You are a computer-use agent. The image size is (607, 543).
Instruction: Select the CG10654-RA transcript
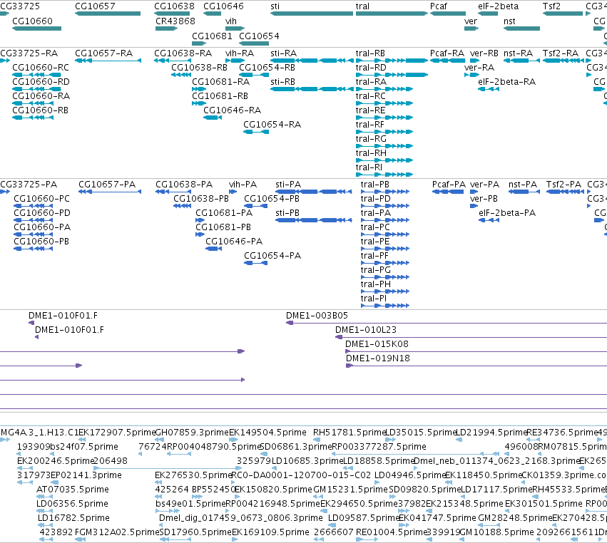pyautogui.click(x=256, y=132)
